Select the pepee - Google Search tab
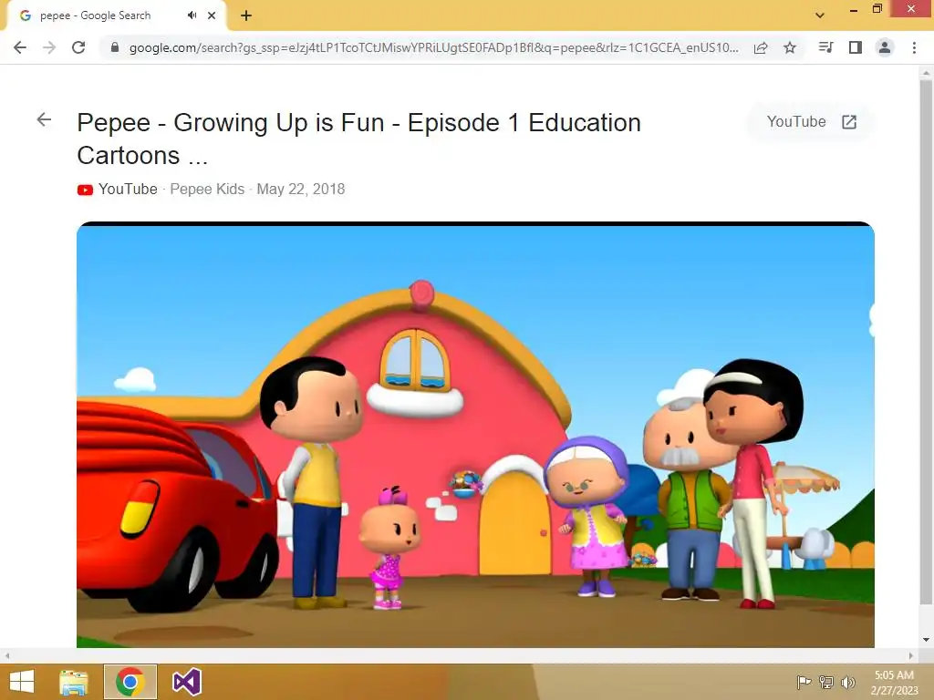The height and width of the screenshot is (700, 934). coord(116,15)
